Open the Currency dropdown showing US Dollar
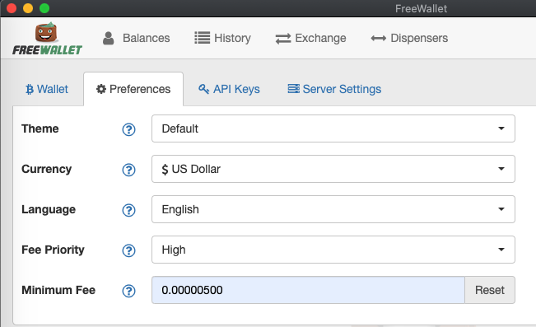This screenshot has height=327, width=536. (x=333, y=169)
